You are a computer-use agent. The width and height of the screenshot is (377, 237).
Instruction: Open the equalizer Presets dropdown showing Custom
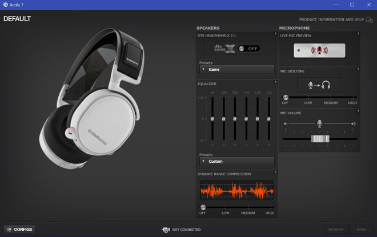tap(237, 161)
